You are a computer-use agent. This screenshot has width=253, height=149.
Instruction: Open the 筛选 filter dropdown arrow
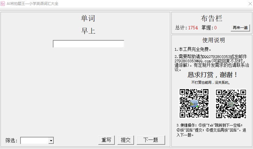coord(51,141)
